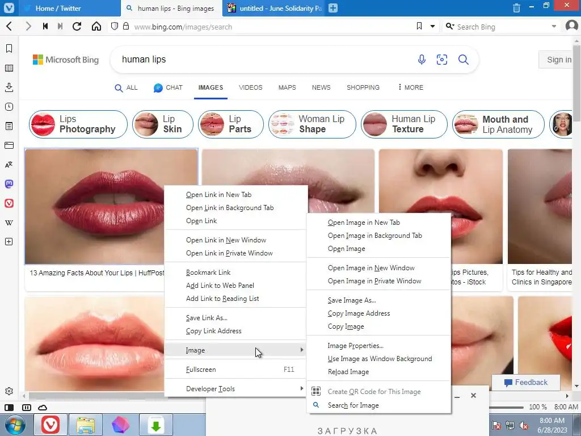This screenshot has height=436, width=581.
Task: Expand the search engine dropdown
Action: click(x=554, y=26)
